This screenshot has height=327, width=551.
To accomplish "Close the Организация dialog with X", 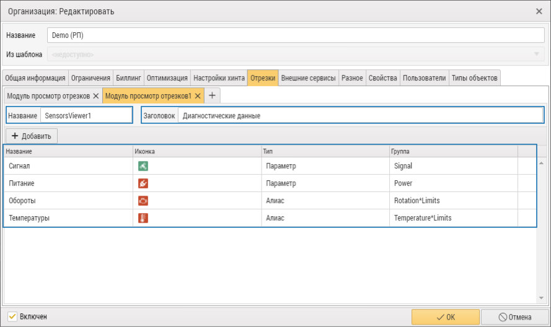I will pos(539,11).
